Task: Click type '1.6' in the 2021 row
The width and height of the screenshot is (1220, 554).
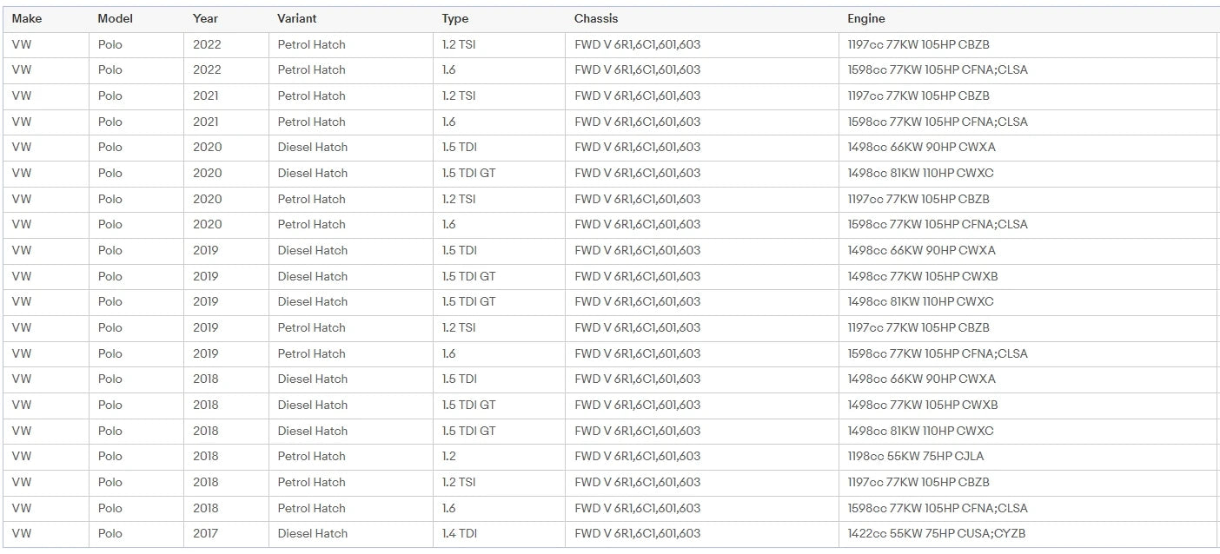Action: click(449, 122)
